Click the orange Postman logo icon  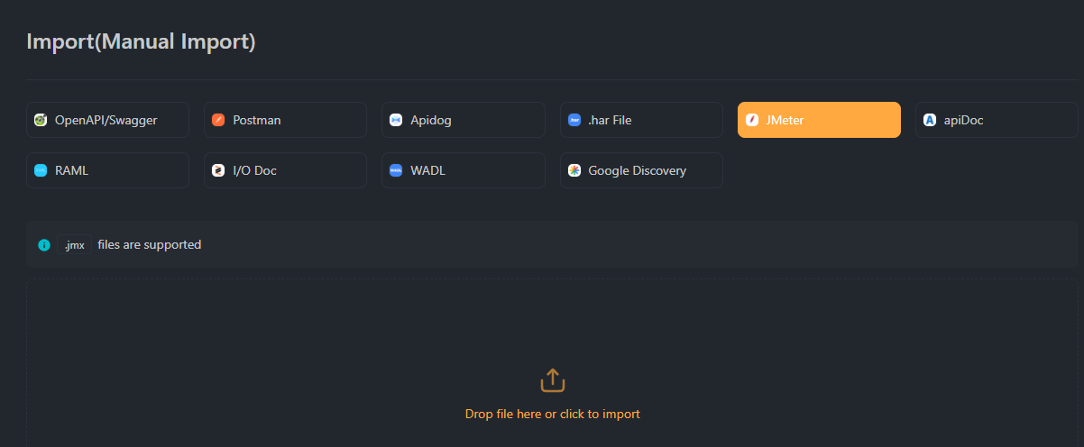tap(218, 120)
